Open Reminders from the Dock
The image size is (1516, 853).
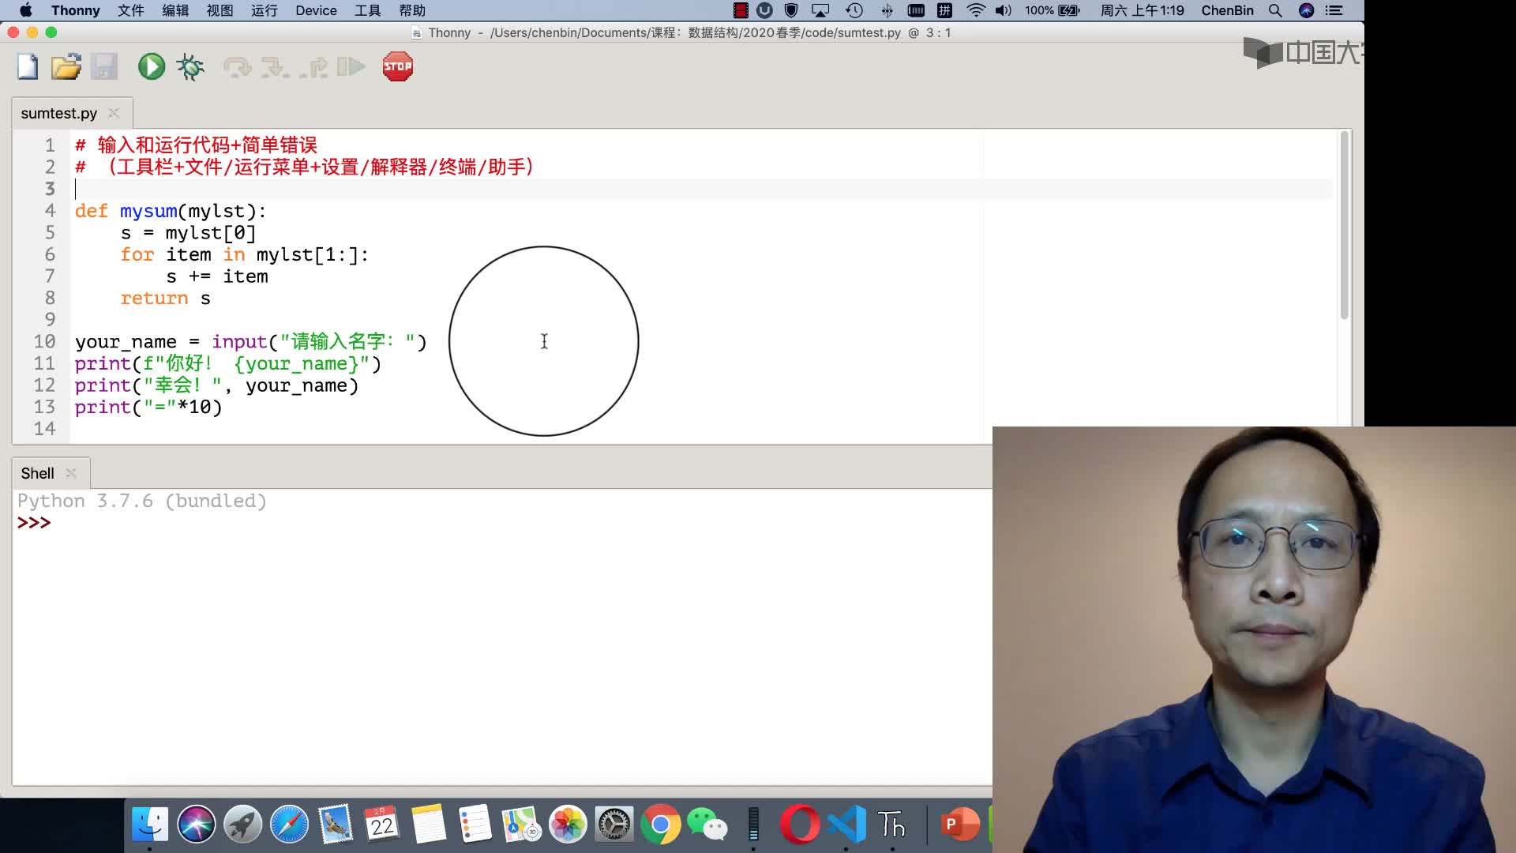pos(475,825)
